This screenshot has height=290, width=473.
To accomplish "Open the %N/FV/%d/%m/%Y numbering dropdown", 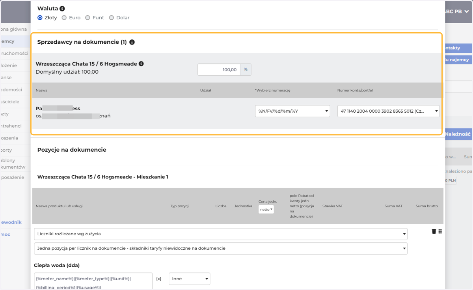I will (x=292, y=111).
